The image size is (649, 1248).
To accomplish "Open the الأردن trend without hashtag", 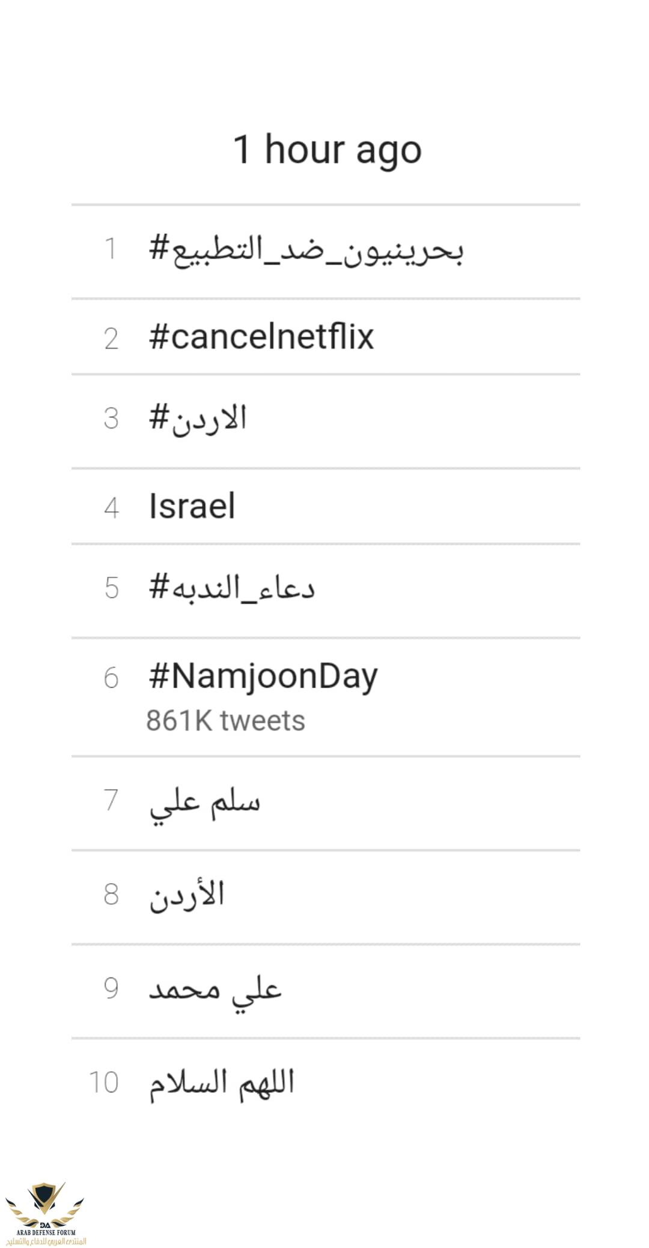I will (187, 895).
